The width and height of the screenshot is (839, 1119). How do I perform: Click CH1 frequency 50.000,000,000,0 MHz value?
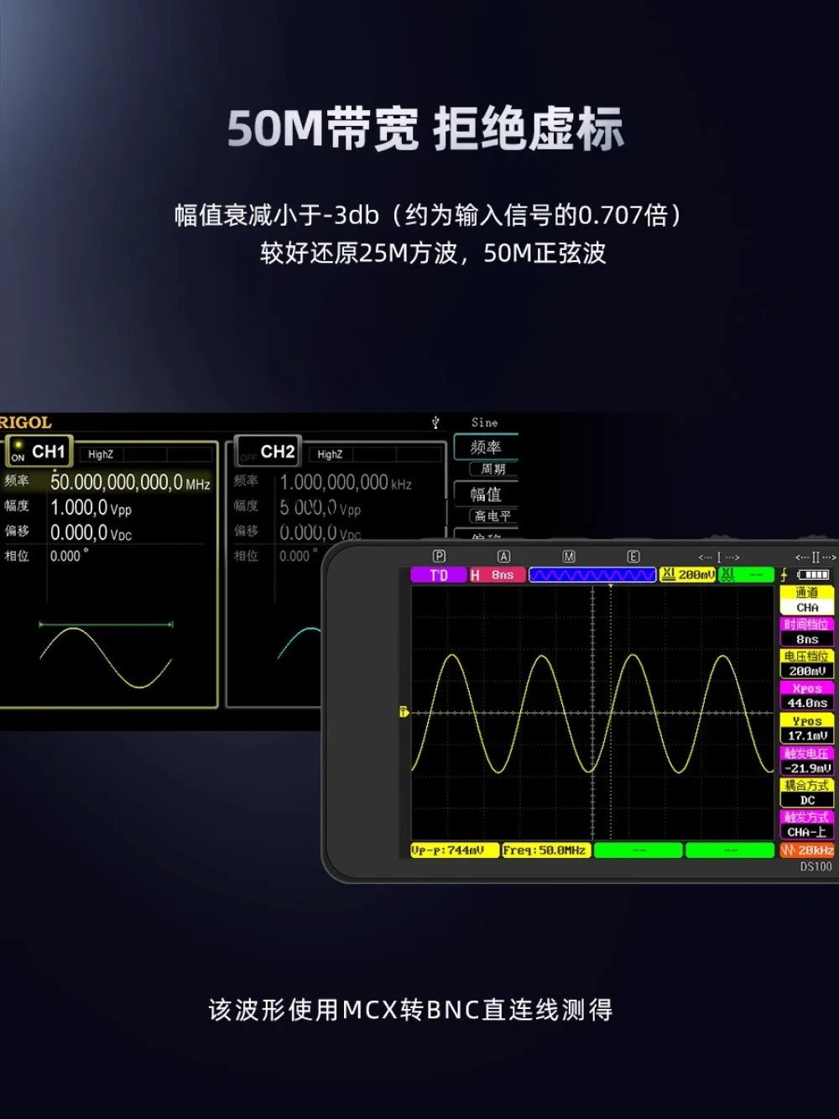(130, 483)
